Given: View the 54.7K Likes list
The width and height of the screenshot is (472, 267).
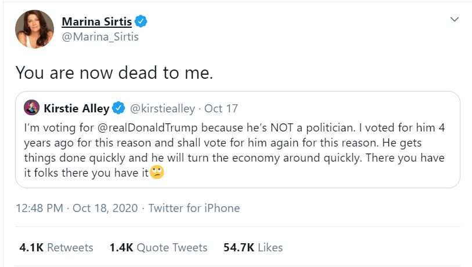Looking at the screenshot, I should click(x=253, y=247).
